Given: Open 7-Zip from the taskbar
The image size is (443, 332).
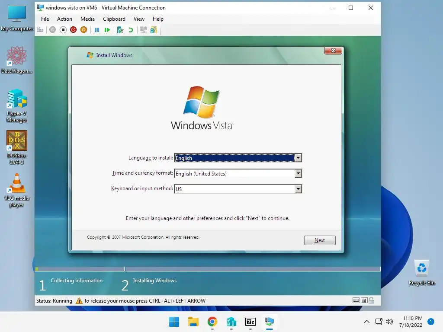Looking at the screenshot, I should coord(250,322).
